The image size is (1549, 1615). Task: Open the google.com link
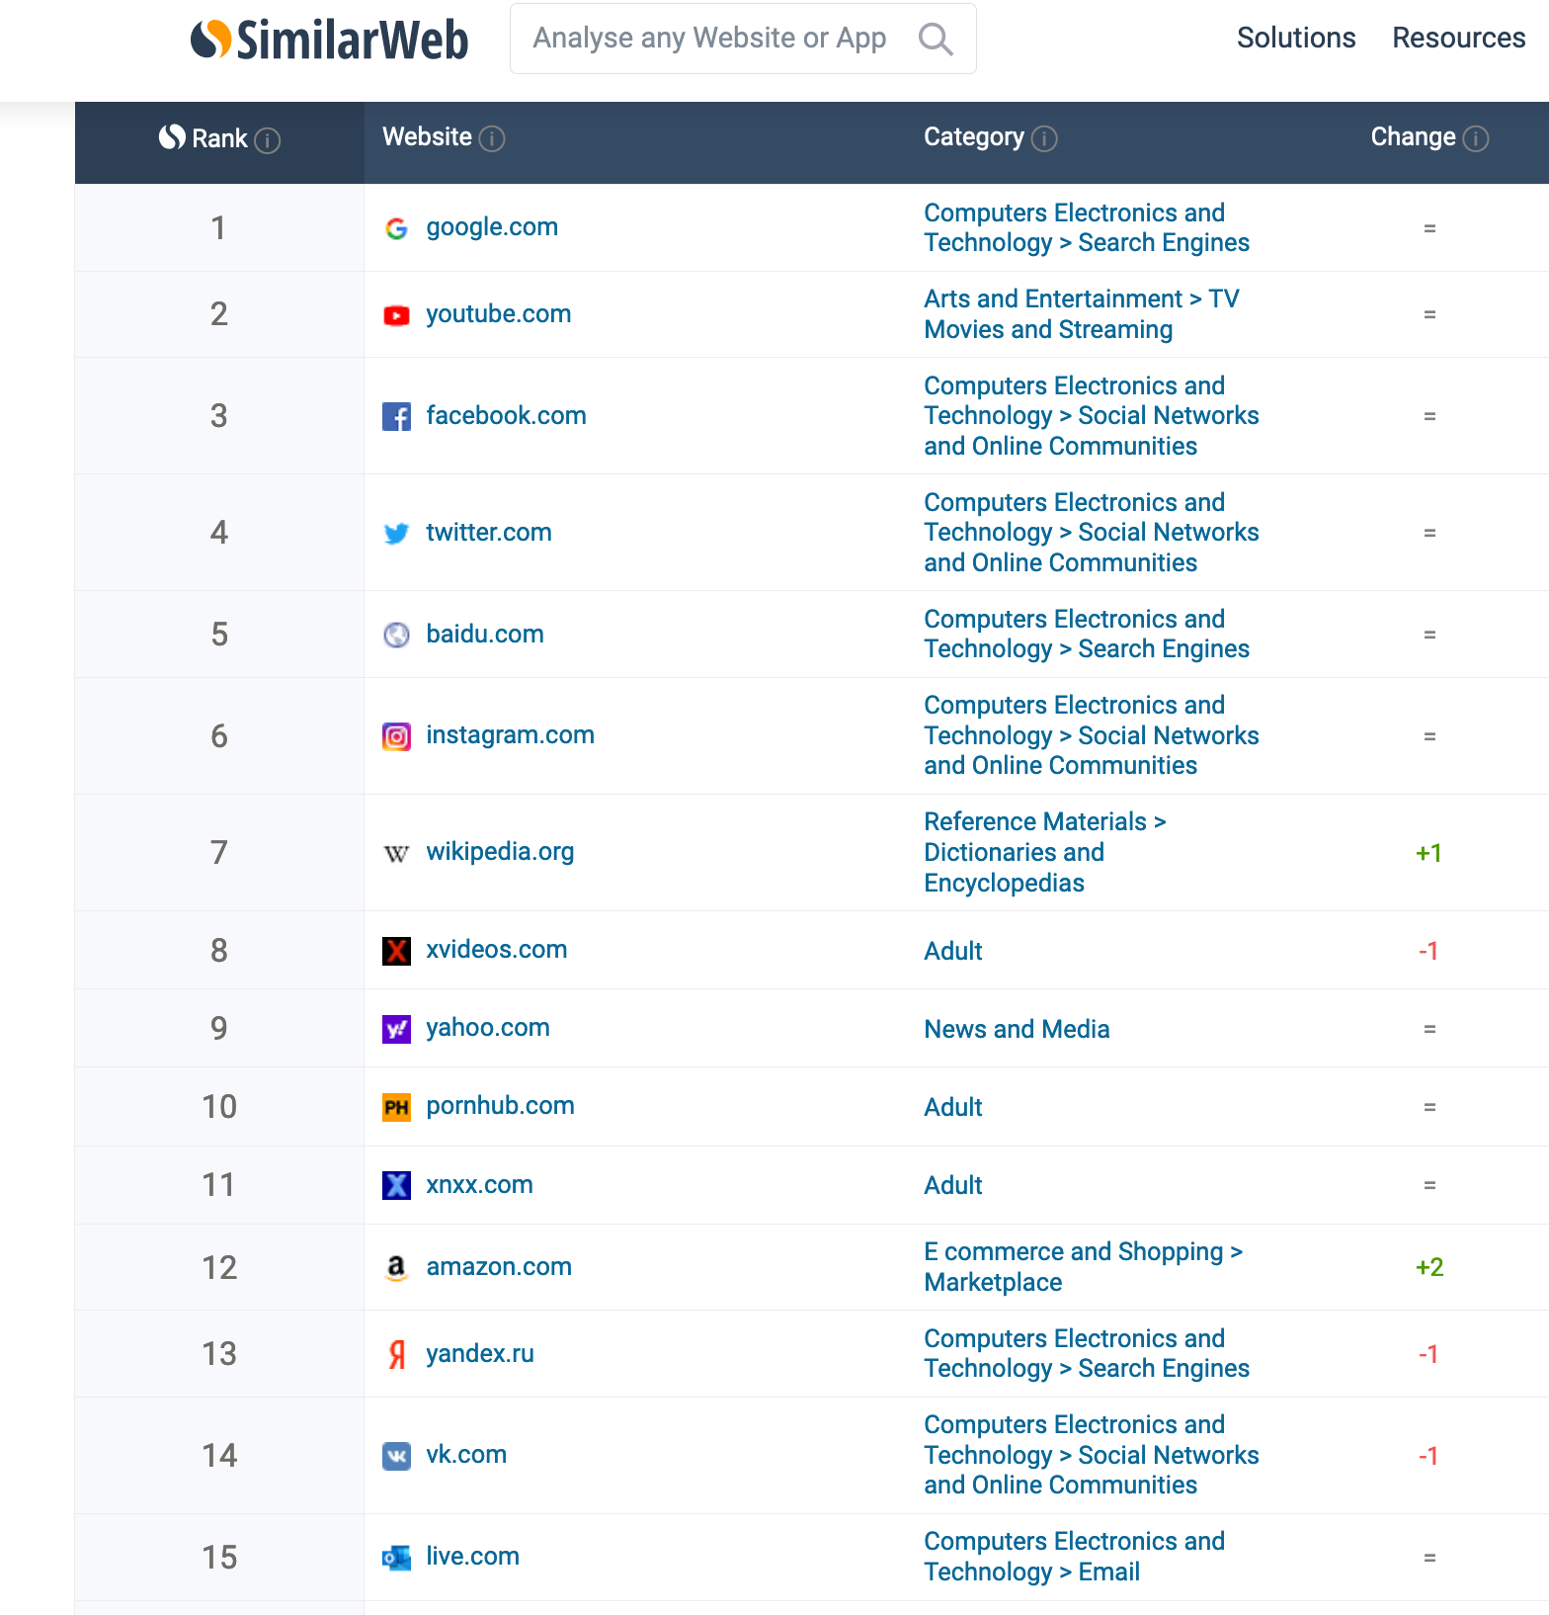[x=492, y=227]
